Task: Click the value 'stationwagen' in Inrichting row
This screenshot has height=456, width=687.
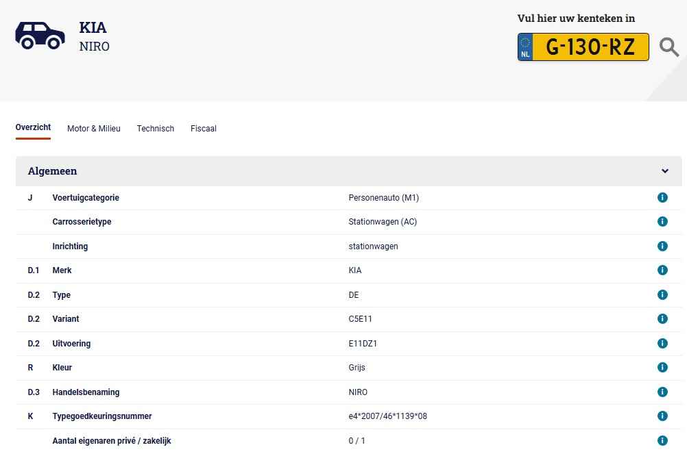Action: click(x=373, y=246)
